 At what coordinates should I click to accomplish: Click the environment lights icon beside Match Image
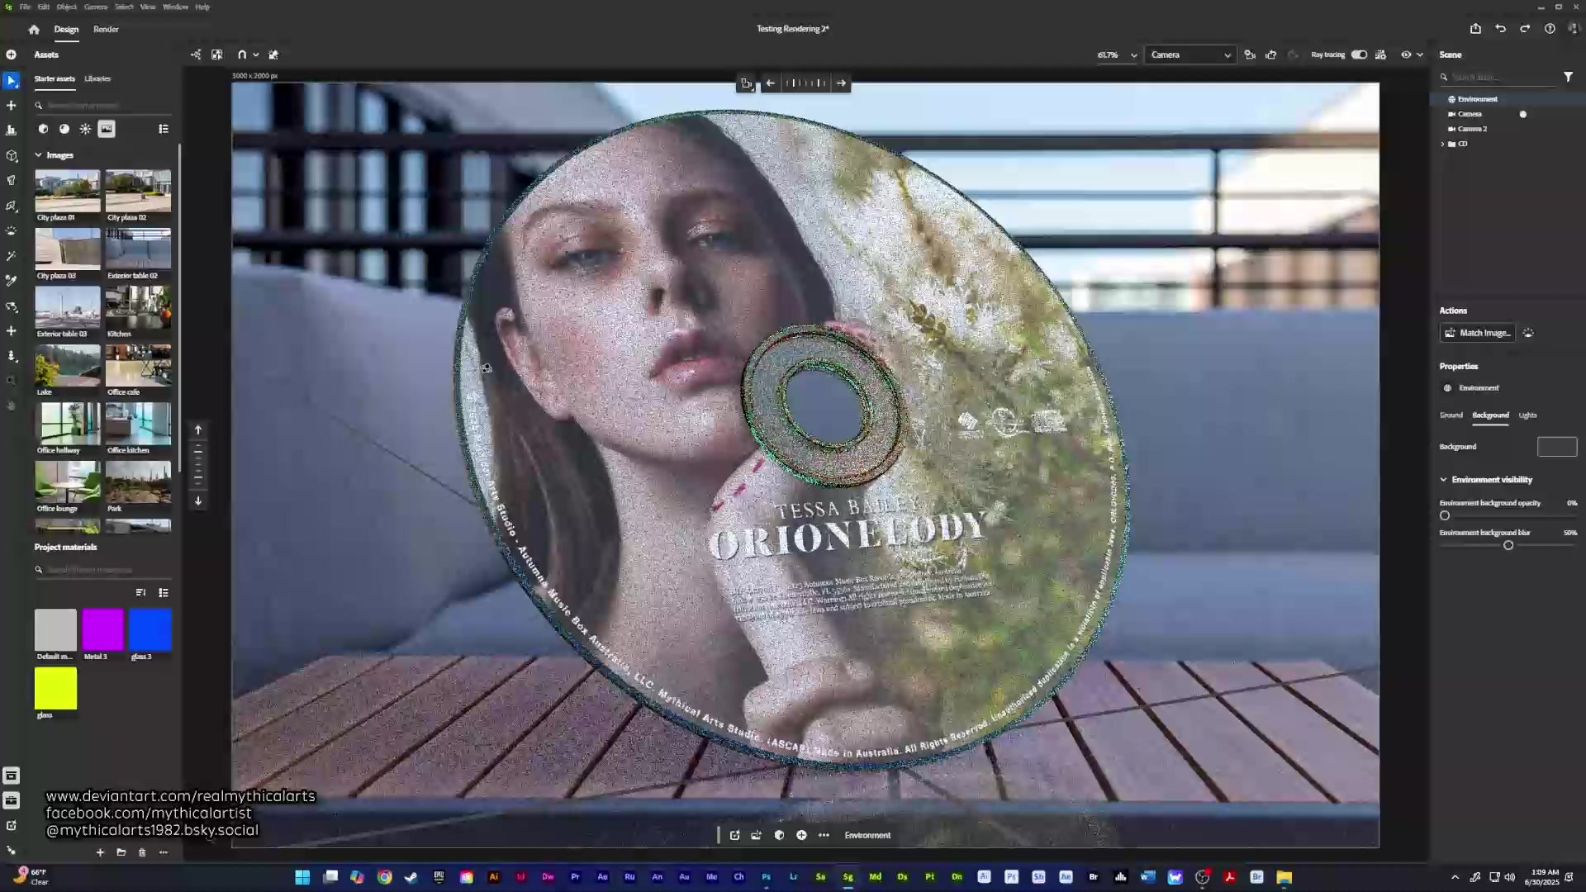tap(1528, 333)
